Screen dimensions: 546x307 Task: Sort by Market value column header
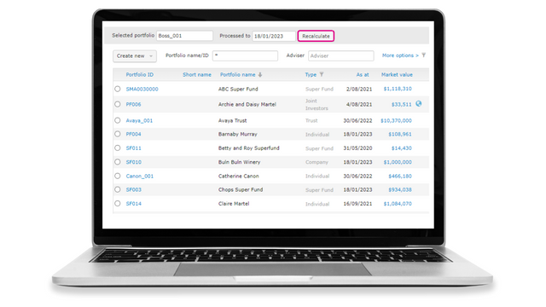tap(397, 74)
